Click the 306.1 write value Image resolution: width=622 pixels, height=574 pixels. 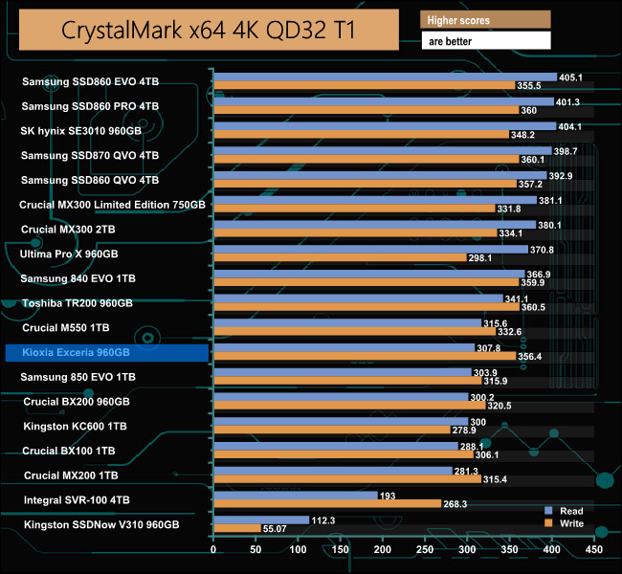(x=487, y=455)
